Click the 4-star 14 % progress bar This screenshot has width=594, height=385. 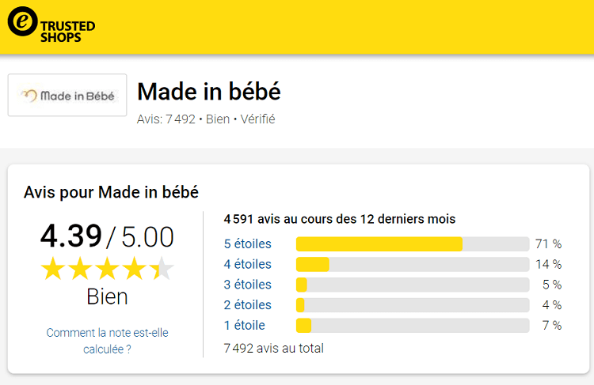click(412, 264)
